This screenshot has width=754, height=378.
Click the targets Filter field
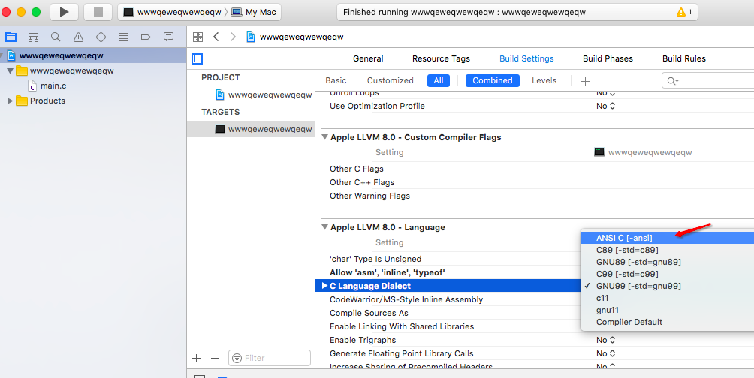[x=270, y=358]
